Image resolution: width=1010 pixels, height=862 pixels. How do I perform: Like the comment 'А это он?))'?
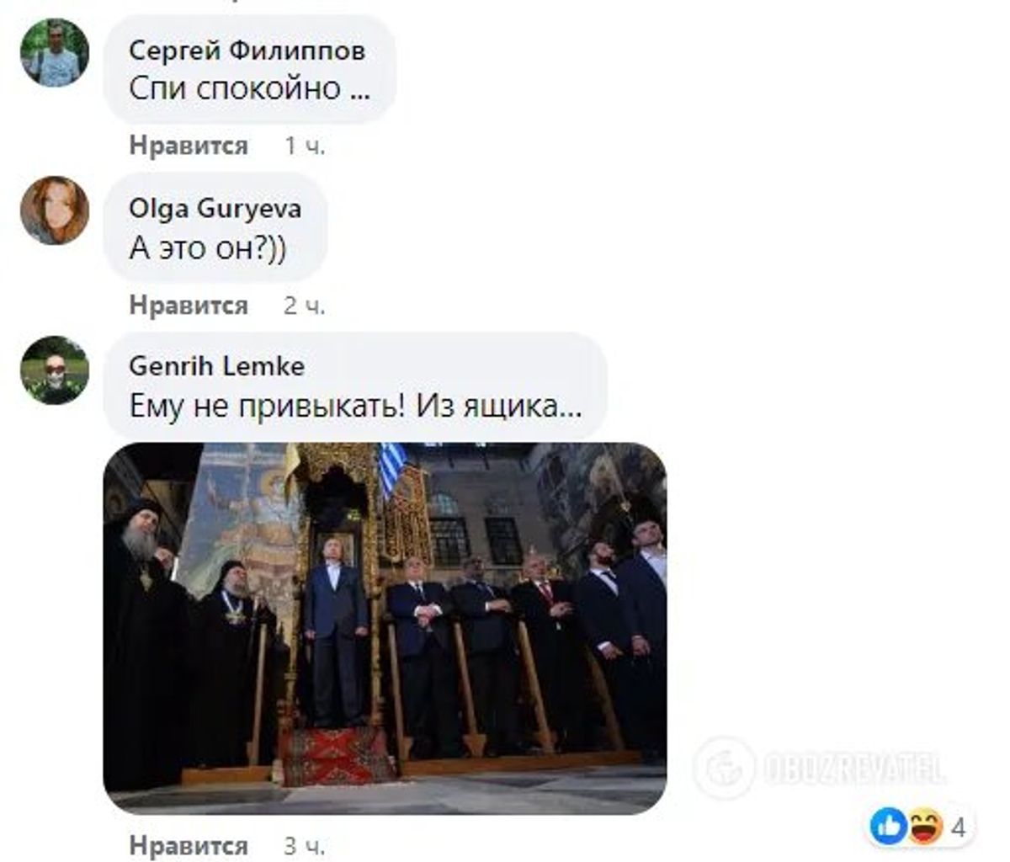point(189,305)
